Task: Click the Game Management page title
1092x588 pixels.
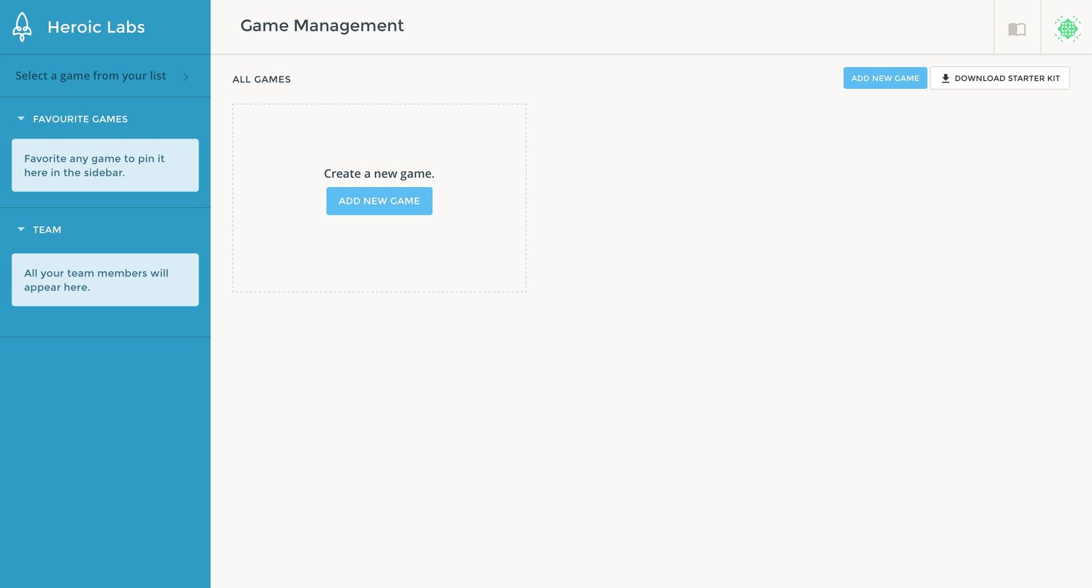Action: click(x=322, y=26)
